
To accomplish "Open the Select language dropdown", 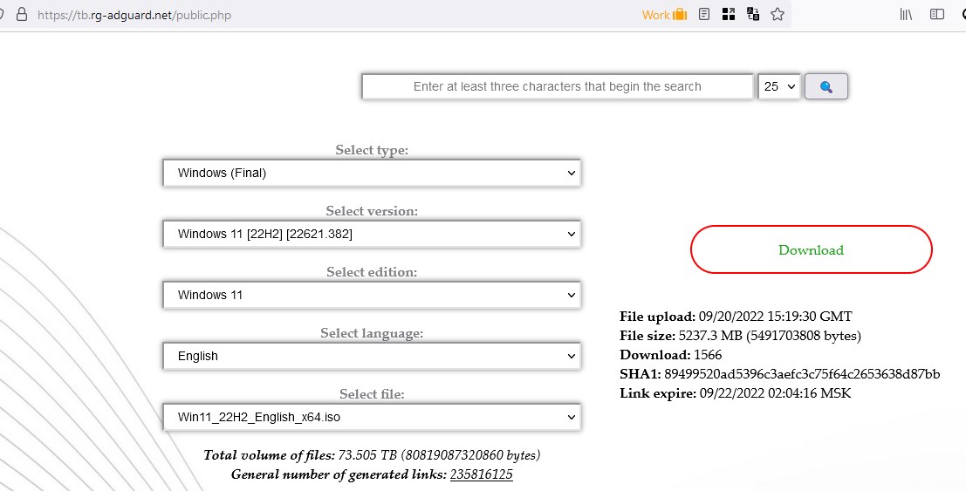I will click(372, 356).
